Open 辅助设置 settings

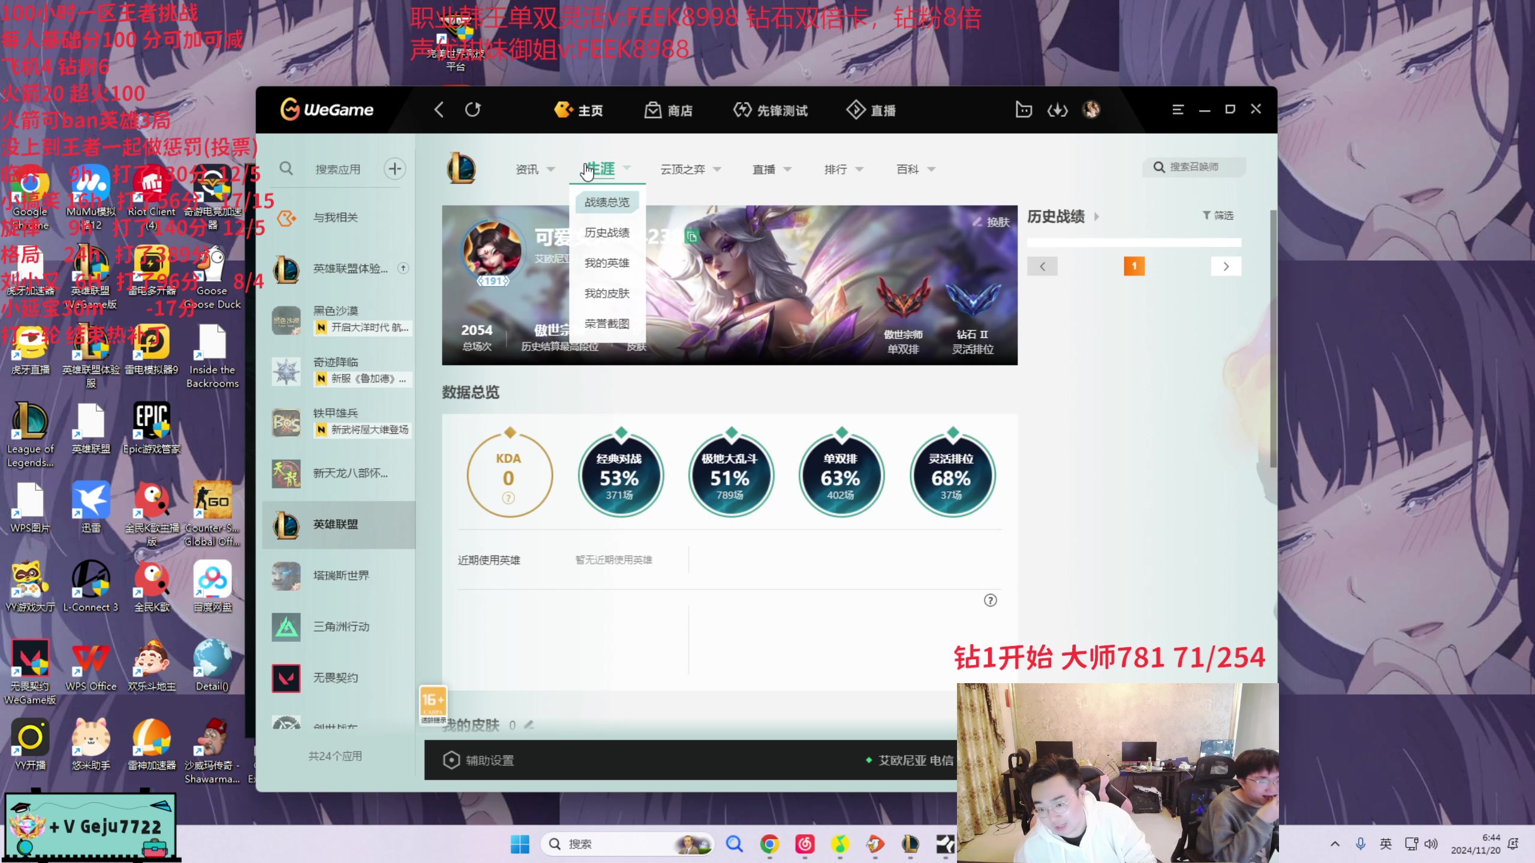[x=478, y=760]
